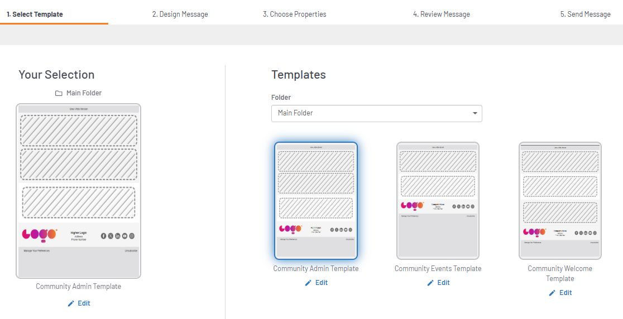Viewport: 623px width, 319px height.
Task: Switch to the Choose Properties step
Action: click(294, 14)
